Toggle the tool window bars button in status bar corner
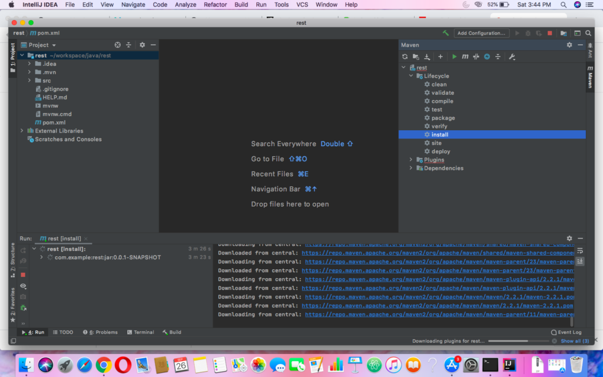Viewport: 603px width, 377px height. point(14,341)
